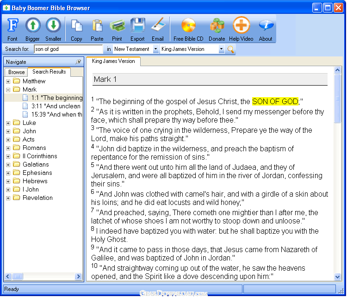Make text Bigger with up arrow
Viewport: 347px width, 297px height.
click(32, 29)
